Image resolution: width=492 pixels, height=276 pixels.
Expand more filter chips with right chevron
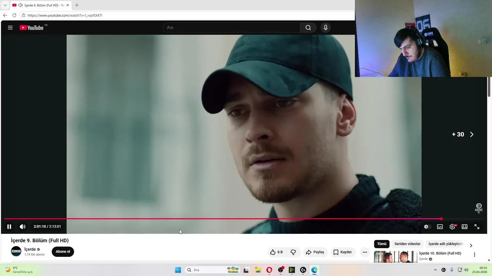coord(471,246)
